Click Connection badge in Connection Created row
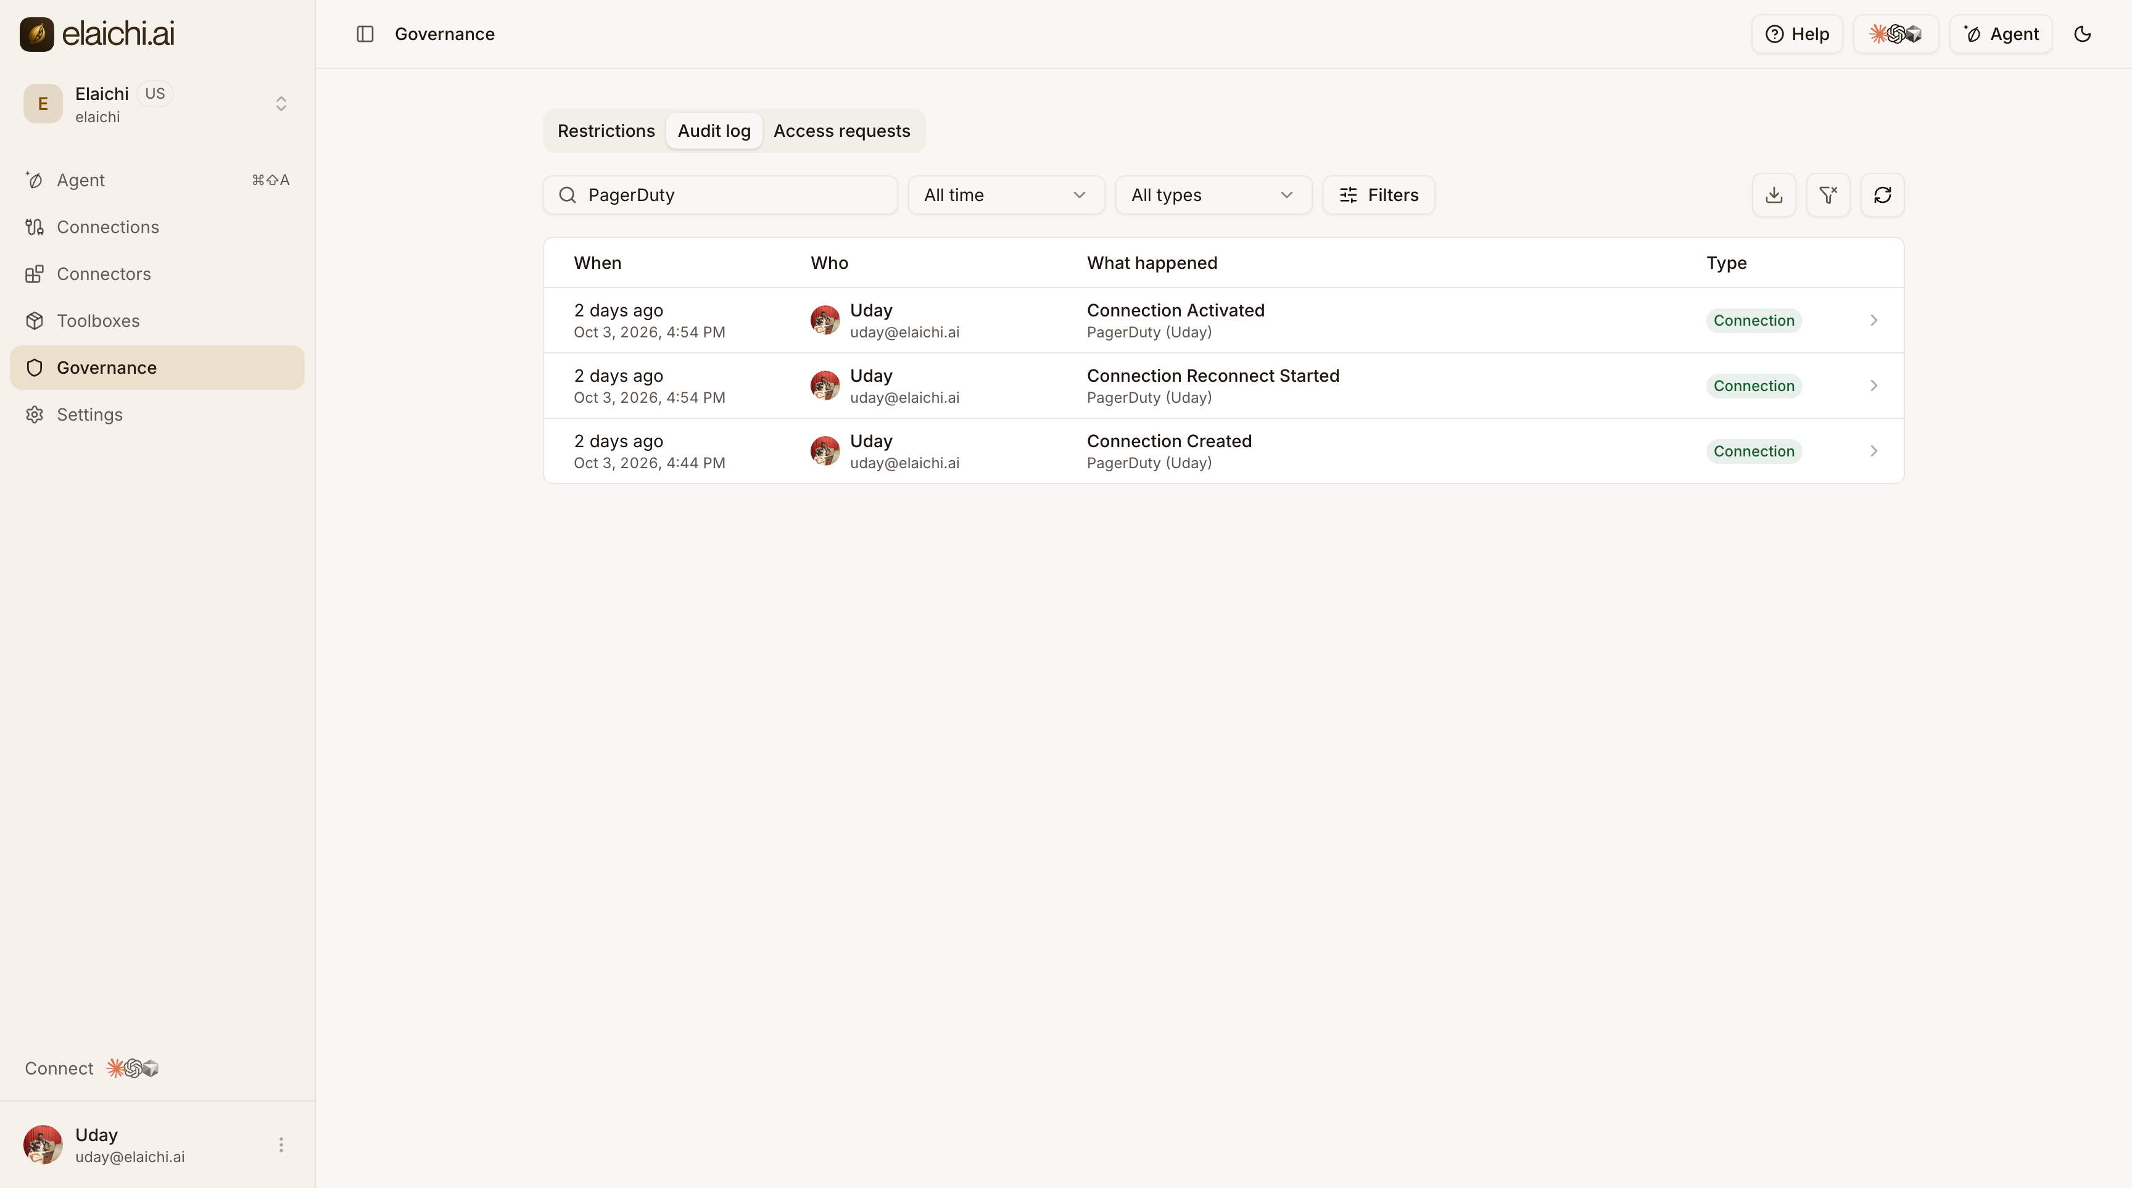The width and height of the screenshot is (2132, 1188). point(1754,451)
